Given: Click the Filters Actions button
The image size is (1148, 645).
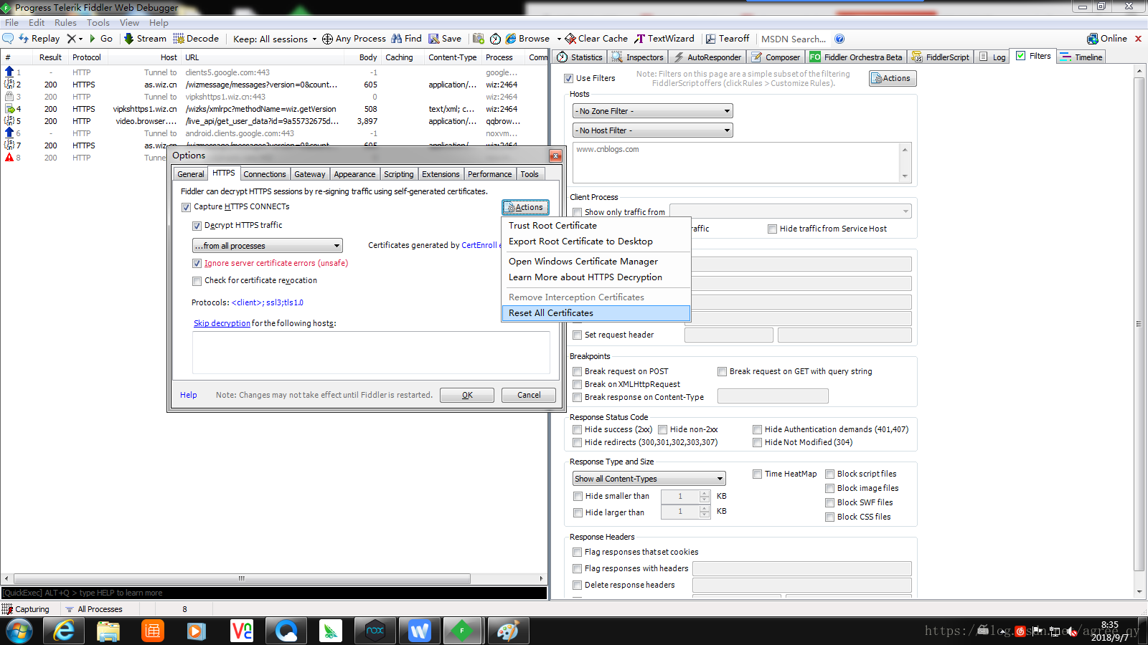Looking at the screenshot, I should 893,78.
